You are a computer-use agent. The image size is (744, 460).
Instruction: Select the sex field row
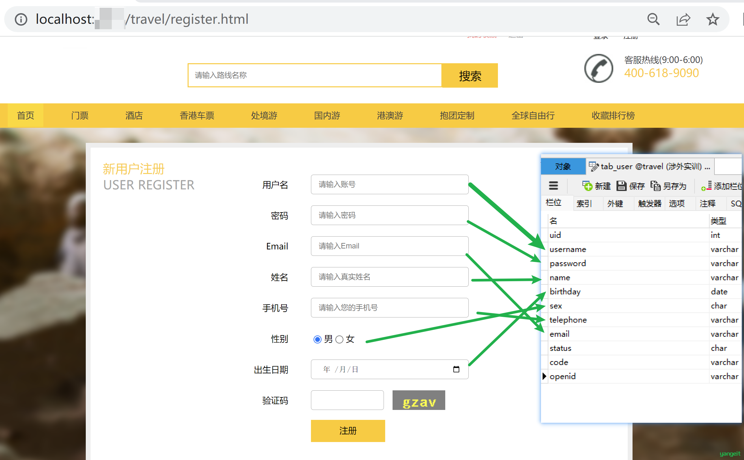tap(642, 306)
